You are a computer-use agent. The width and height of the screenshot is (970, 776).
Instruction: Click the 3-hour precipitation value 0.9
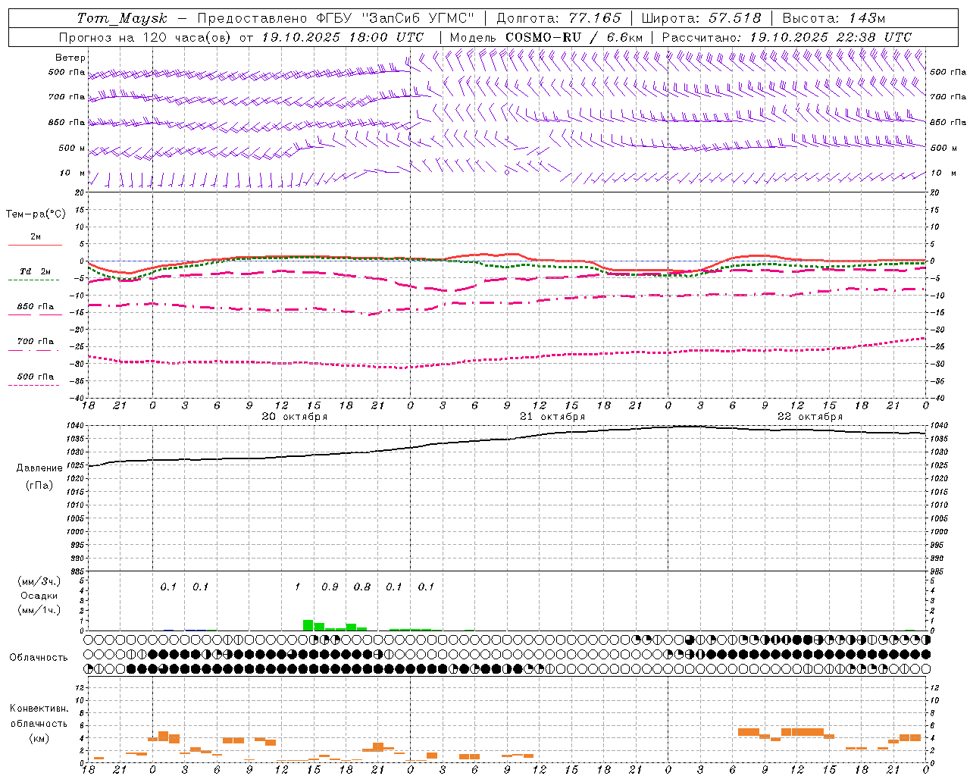[330, 587]
